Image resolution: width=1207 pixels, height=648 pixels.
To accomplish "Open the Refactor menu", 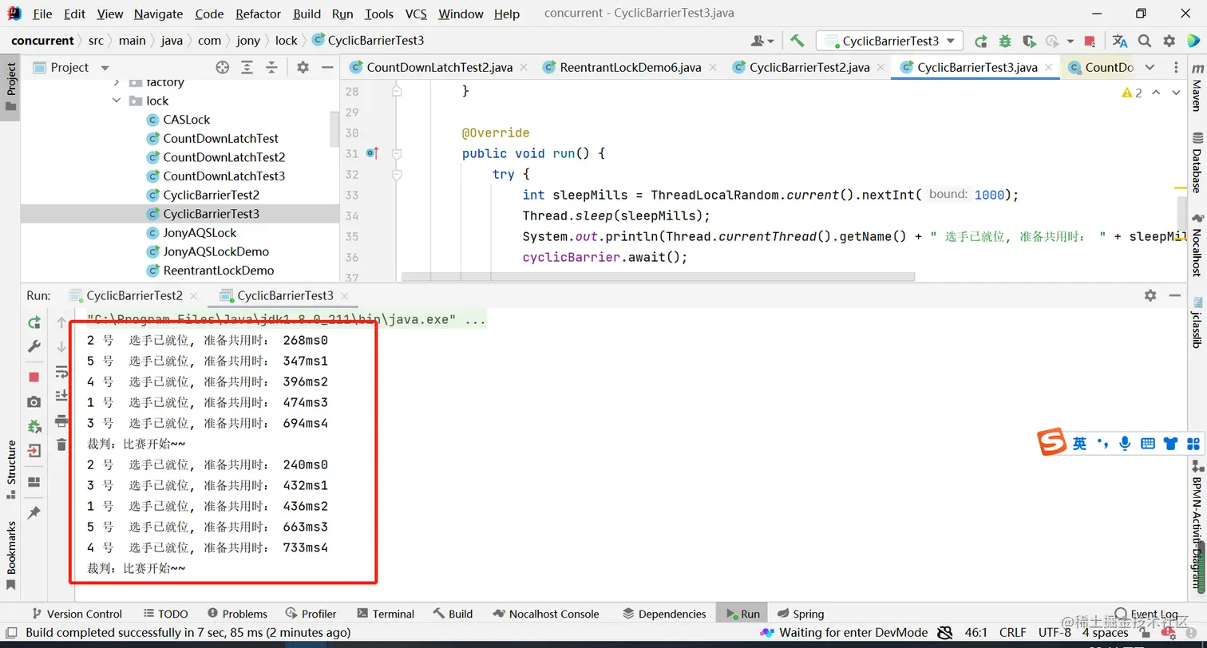I will [258, 14].
